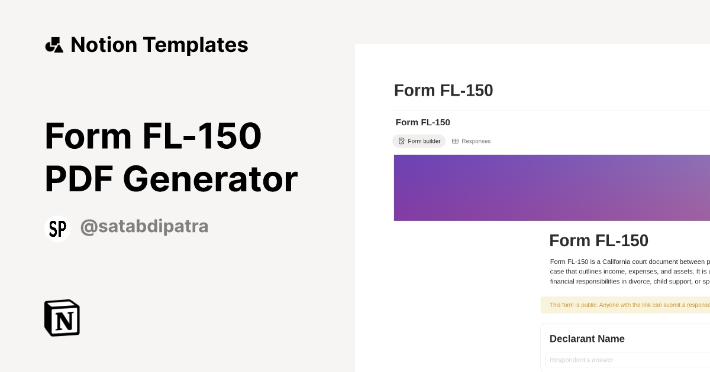This screenshot has width=710, height=372.
Task: Open the bold Form FL-150 database name
Action: 422,122
